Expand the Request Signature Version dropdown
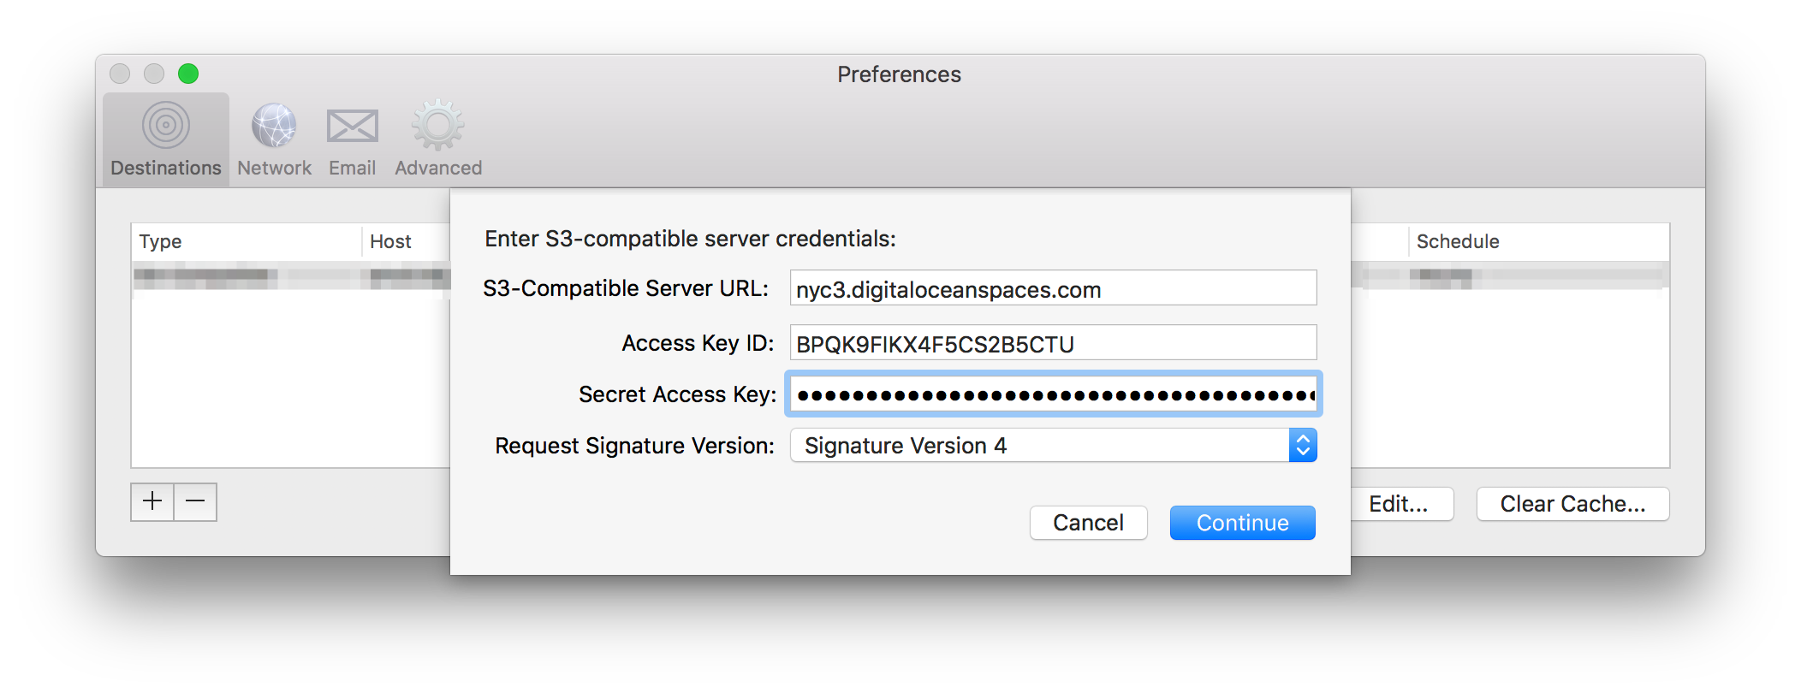The height and width of the screenshot is (693, 1801). tap(1053, 445)
